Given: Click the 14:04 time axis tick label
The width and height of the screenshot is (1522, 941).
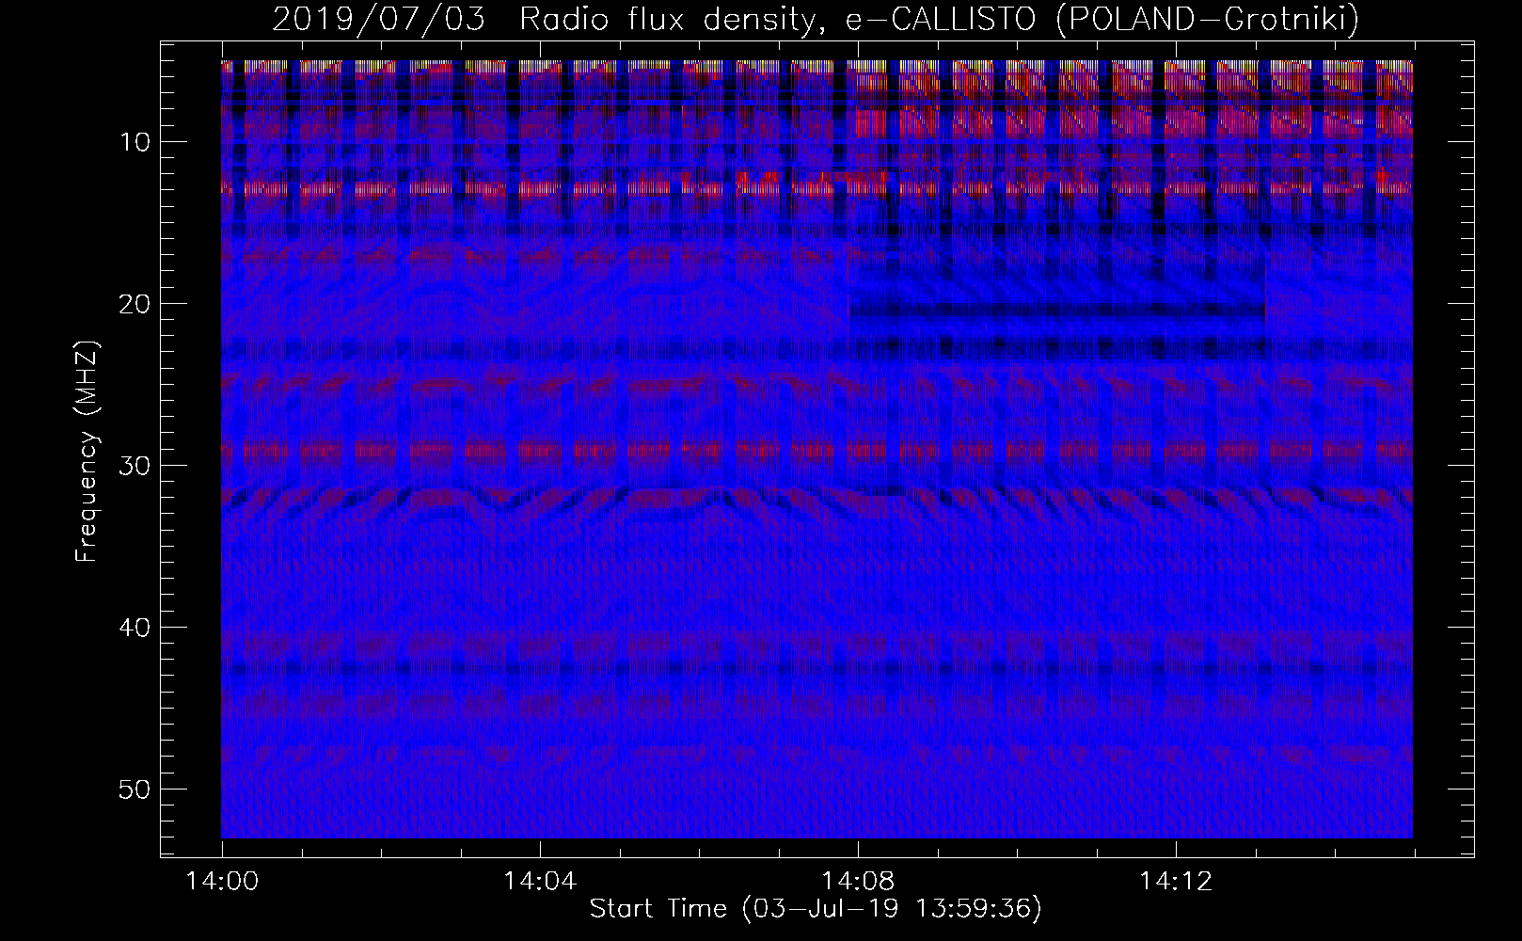Looking at the screenshot, I should 540,882.
